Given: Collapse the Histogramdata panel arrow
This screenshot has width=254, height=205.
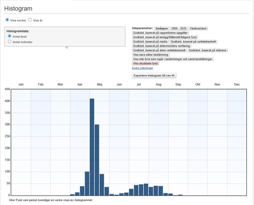Looking at the screenshot, I should pos(66,48).
